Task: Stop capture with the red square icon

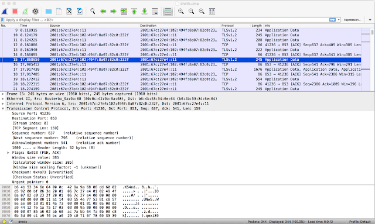Action: point(15,11)
